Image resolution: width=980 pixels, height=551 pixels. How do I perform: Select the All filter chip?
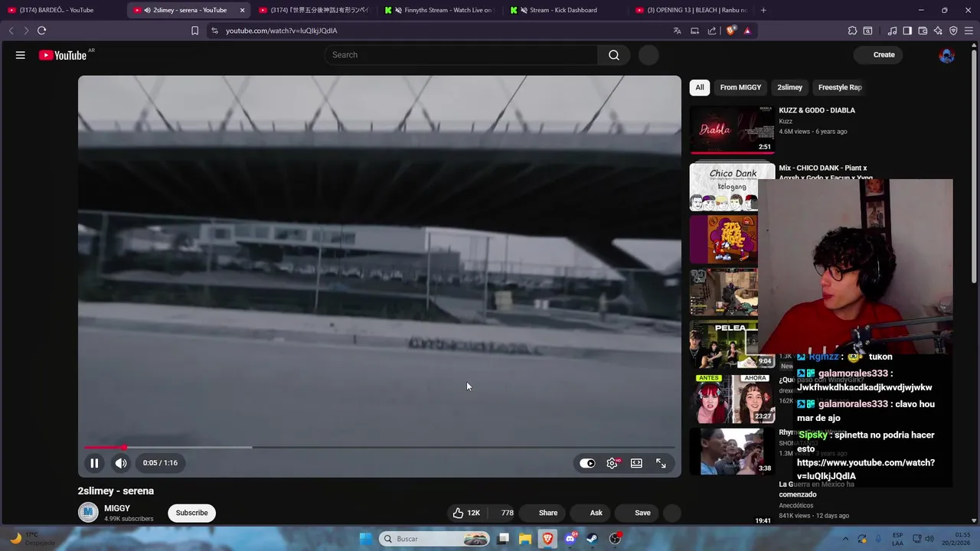700,87
